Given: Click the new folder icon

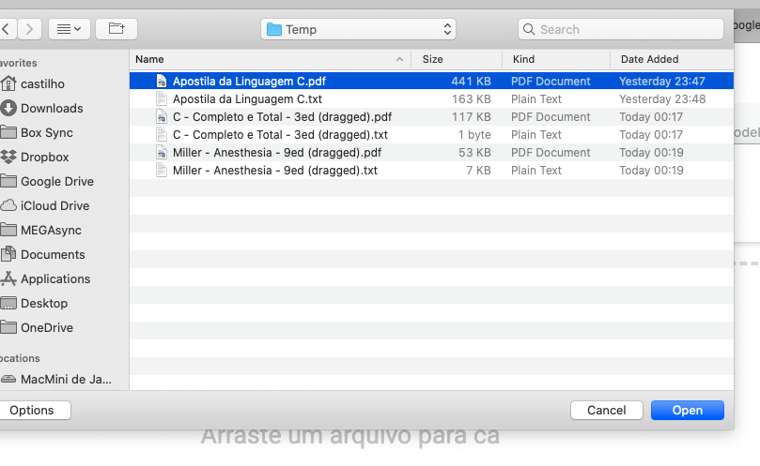Looking at the screenshot, I should [116, 29].
